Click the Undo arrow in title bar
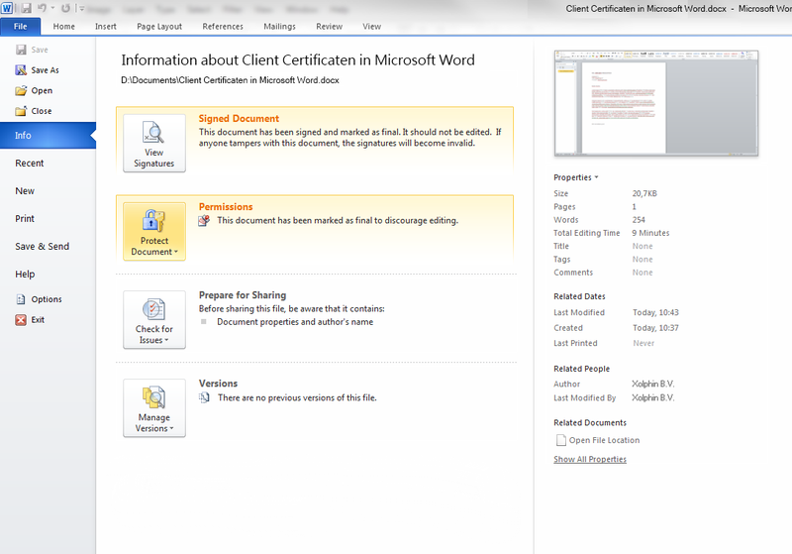This screenshot has height=554, width=792. click(44, 8)
